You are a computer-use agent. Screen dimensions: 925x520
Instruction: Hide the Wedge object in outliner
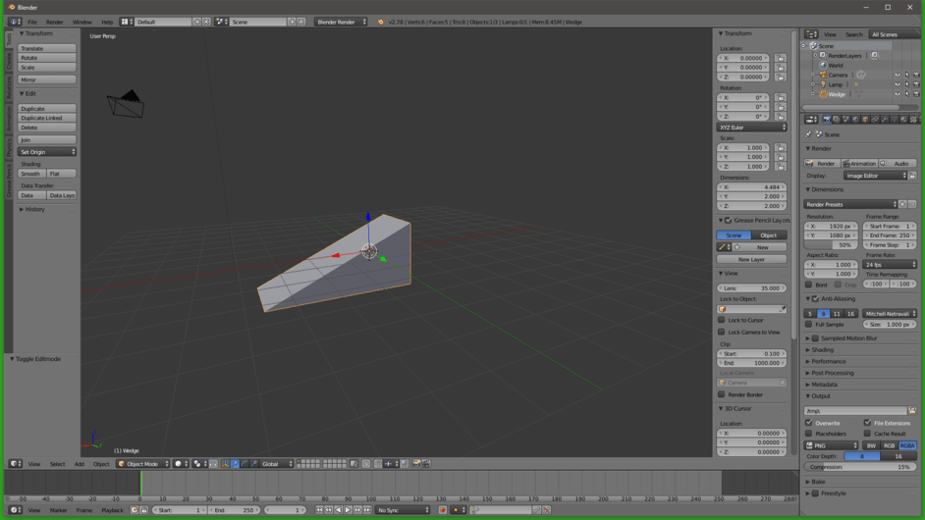(898, 94)
